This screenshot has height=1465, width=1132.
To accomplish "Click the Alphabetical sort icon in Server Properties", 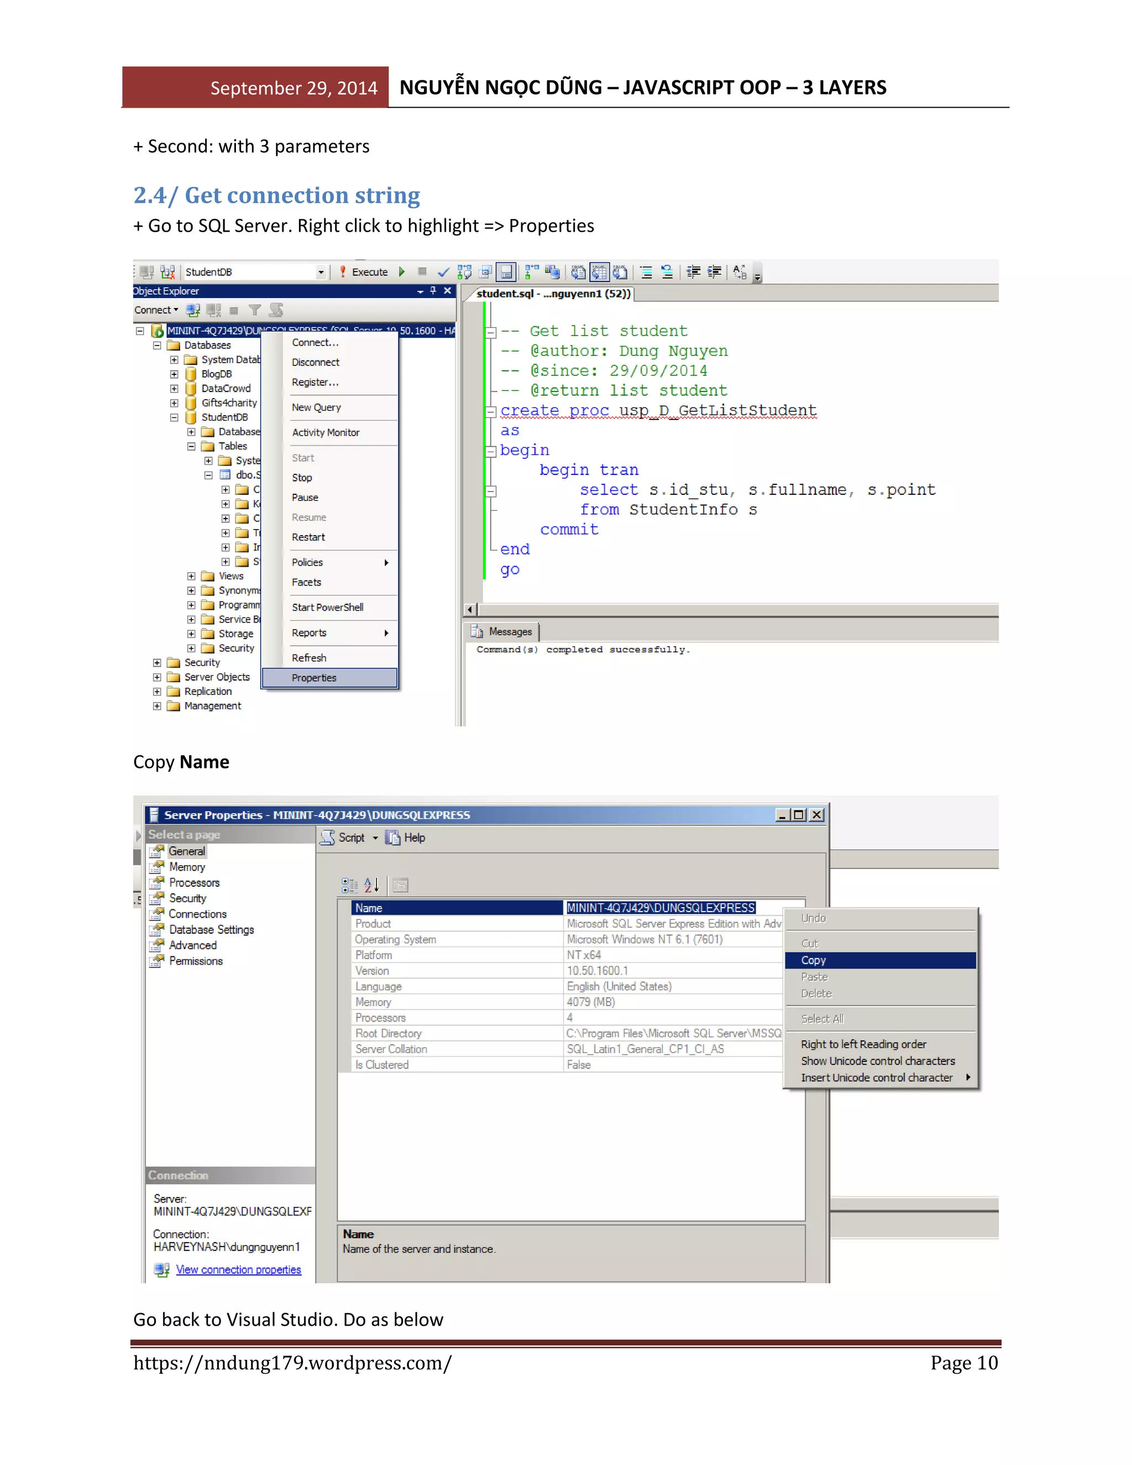I will [371, 886].
